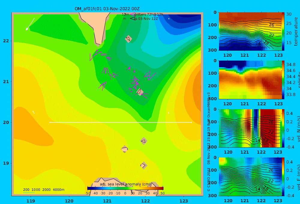Click the sea level anomaly colorbar

click(x=125, y=188)
